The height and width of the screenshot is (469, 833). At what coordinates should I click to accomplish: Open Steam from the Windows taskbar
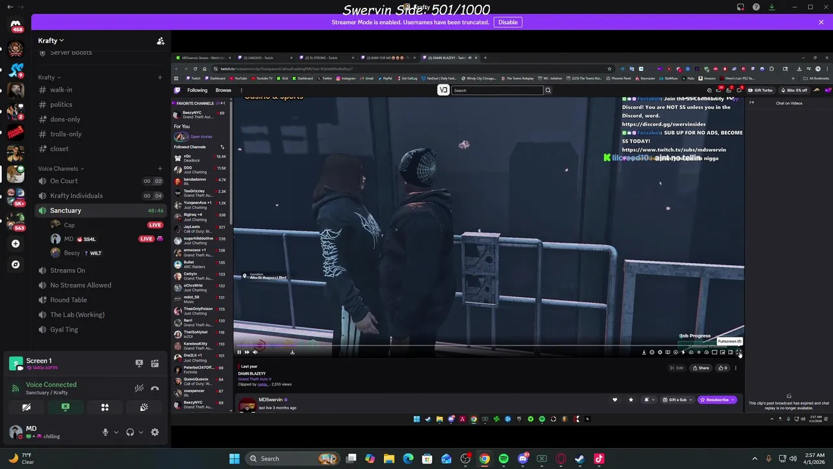pyautogui.click(x=580, y=459)
